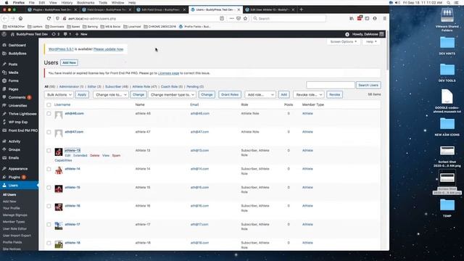Open the Media library sidebar item
The image size is (464, 261).
click(x=13, y=72)
